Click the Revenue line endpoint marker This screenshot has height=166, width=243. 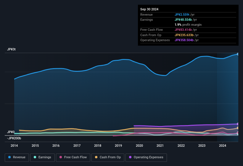point(238,54)
